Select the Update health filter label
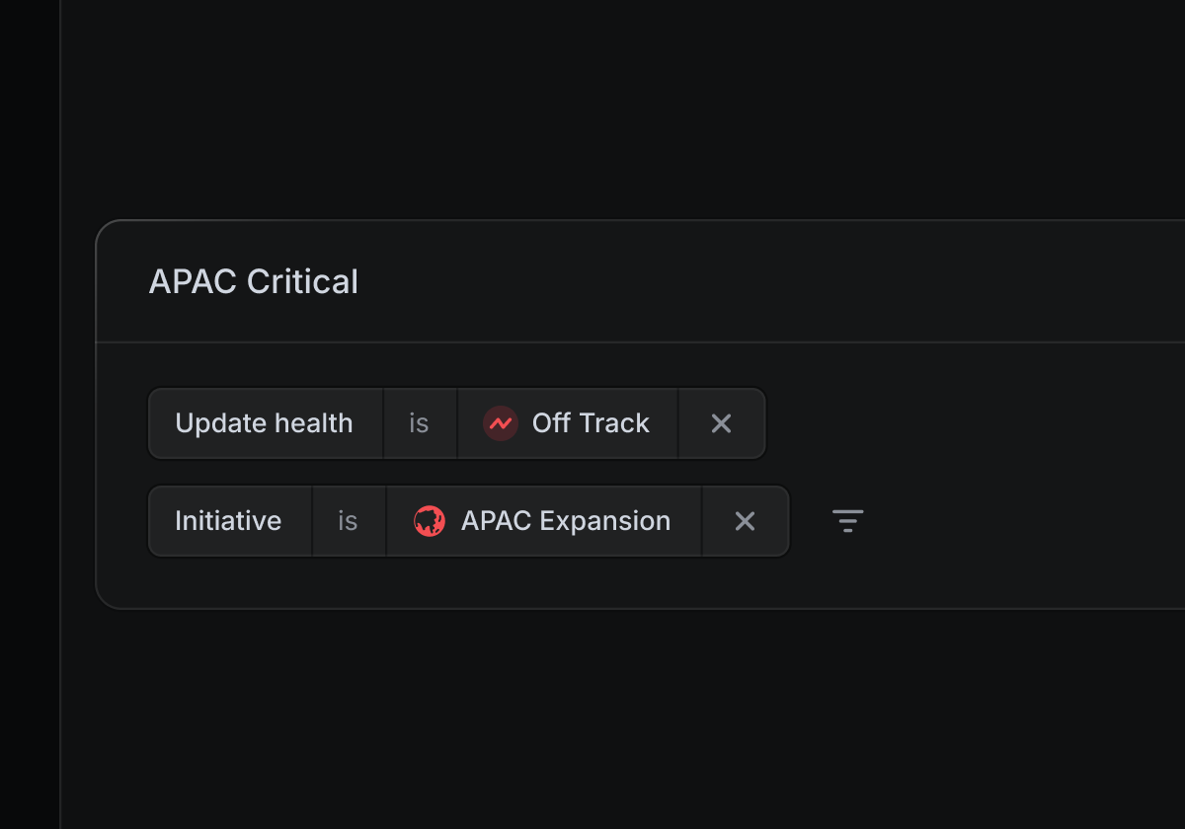 [265, 423]
